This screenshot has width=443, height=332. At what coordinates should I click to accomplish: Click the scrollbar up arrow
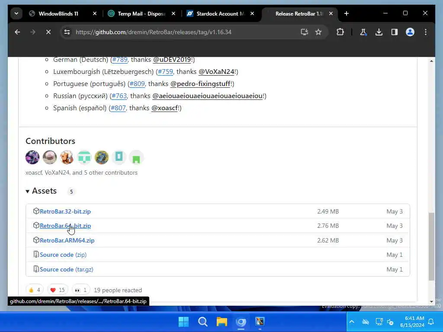click(x=431, y=61)
